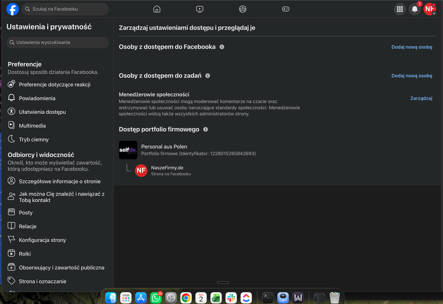
Task: Click the Facebook logo icon
Action: pos(12,9)
